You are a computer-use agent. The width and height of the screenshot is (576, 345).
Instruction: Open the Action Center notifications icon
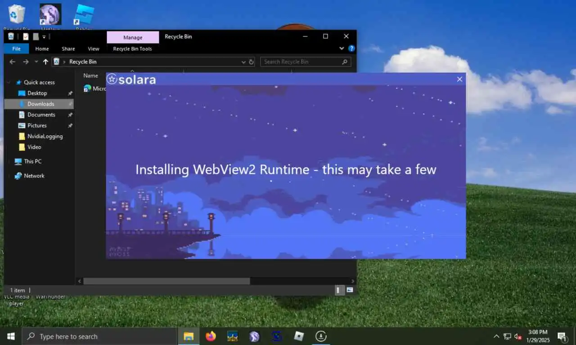(562, 336)
